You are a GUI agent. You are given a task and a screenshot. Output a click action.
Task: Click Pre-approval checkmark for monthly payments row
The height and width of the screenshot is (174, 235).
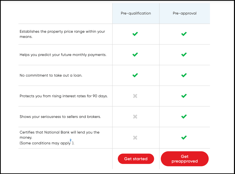click(184, 55)
